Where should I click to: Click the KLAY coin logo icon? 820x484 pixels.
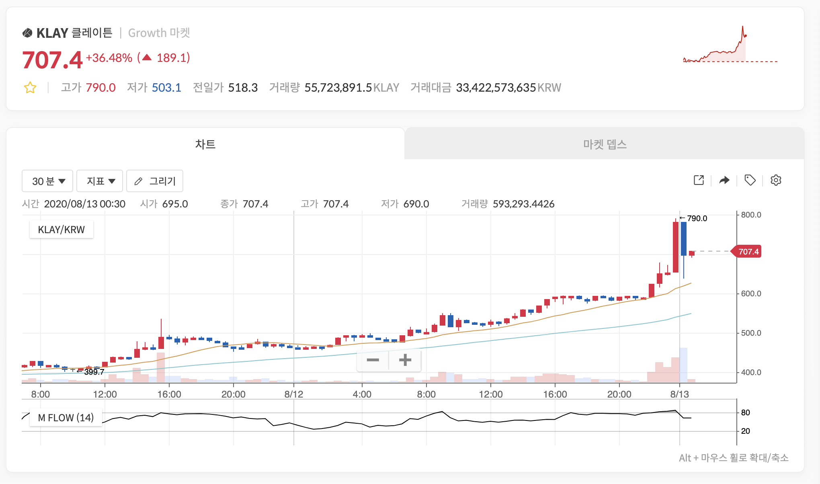click(27, 33)
